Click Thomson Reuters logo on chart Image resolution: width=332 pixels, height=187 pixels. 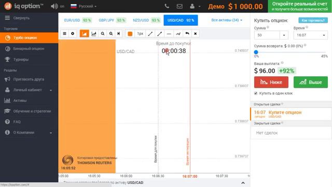coord(67,160)
